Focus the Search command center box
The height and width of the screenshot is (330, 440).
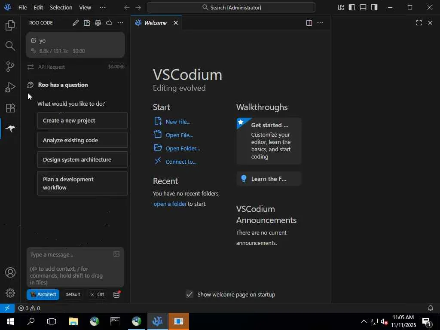pos(231,8)
